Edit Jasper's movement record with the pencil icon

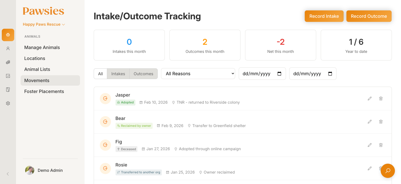click(x=370, y=98)
